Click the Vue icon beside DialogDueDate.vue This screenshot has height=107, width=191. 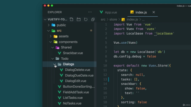61,75
